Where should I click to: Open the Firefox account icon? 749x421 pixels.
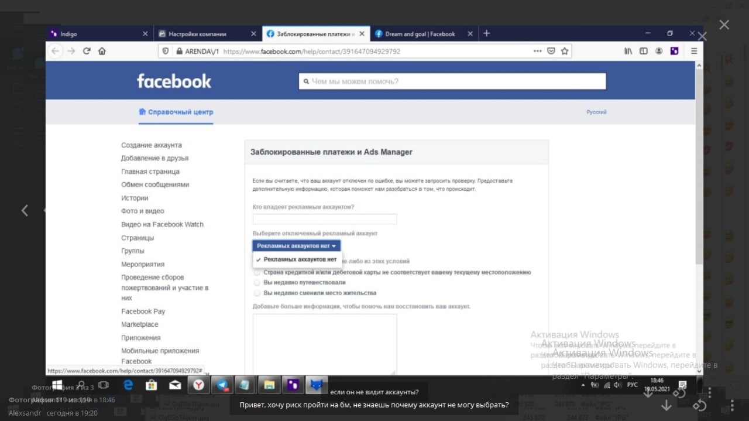659,51
